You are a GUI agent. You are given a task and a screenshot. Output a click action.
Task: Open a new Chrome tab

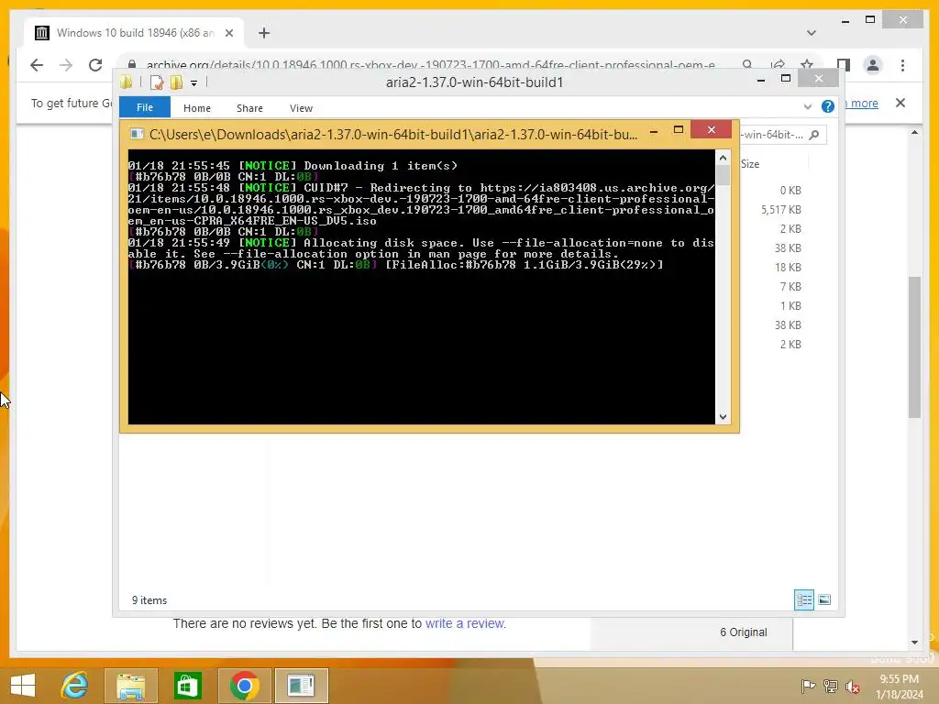pos(264,33)
